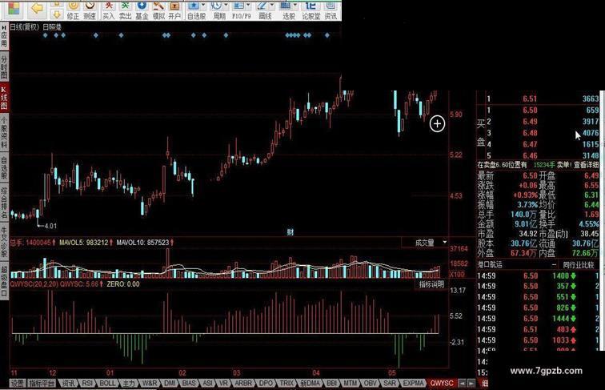Click the 港口航运 sector label
605x390 pixels.
coord(490,265)
